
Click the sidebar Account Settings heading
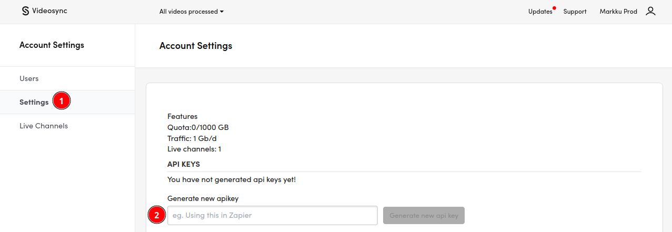[52, 45]
